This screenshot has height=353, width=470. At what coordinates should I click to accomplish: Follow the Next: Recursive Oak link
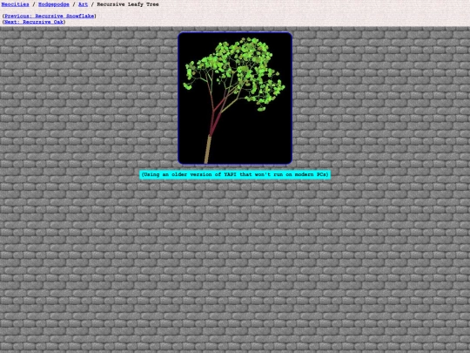coord(34,22)
